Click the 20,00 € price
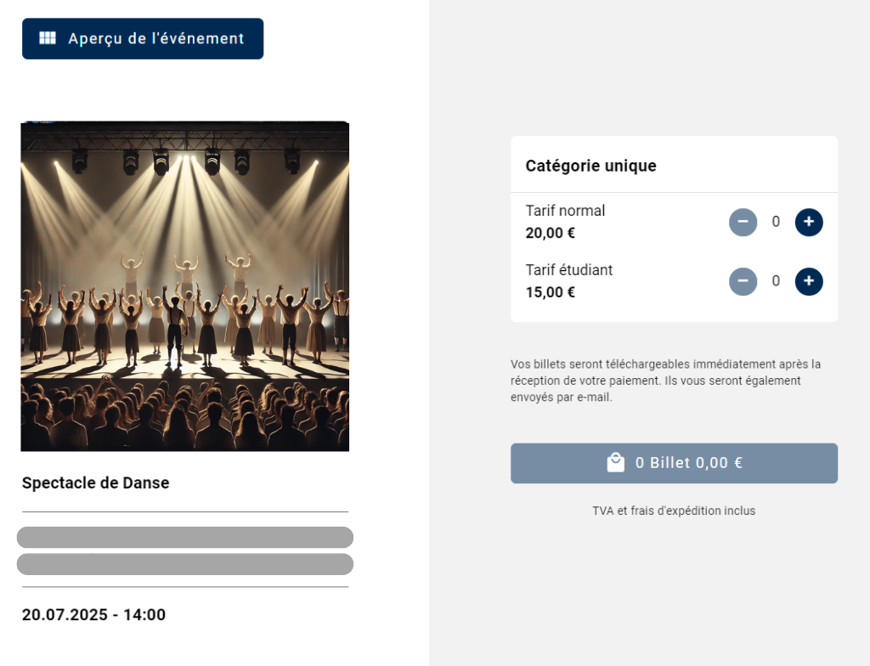The image size is (870, 666). coord(551,233)
